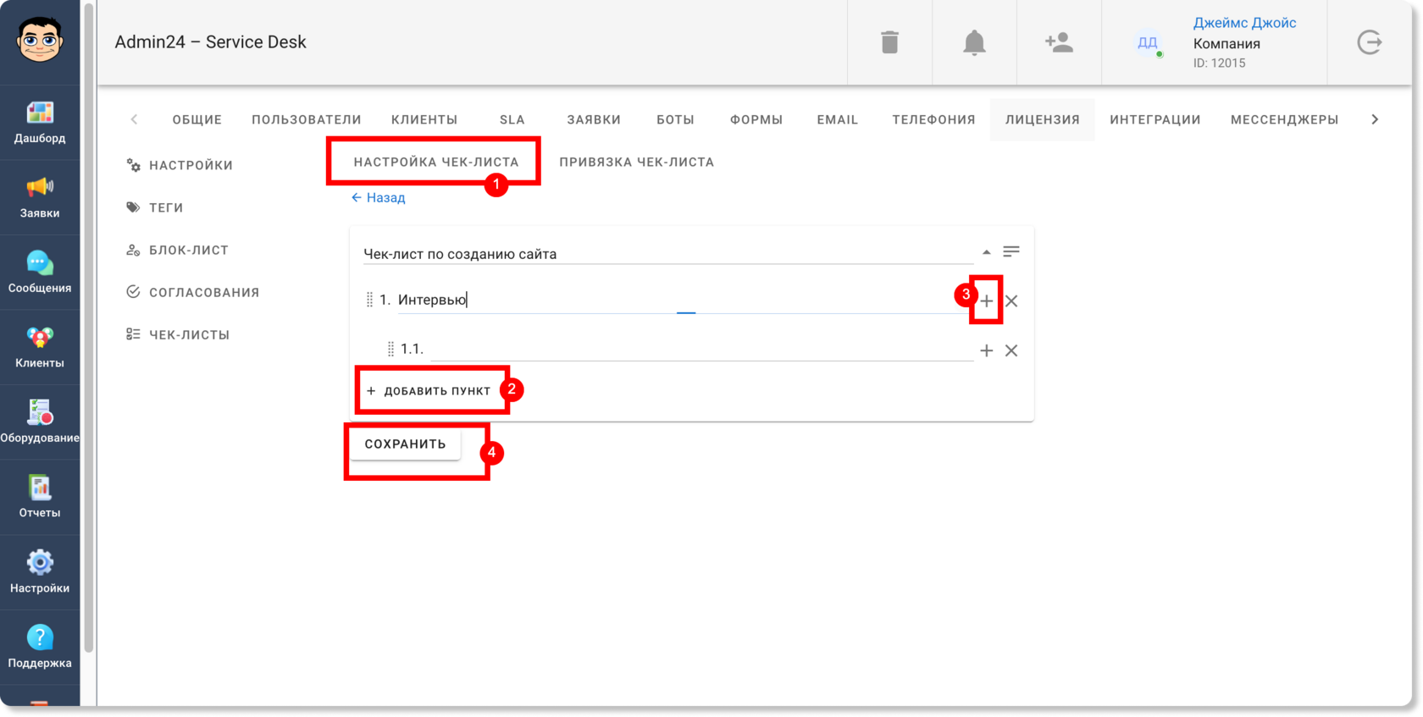This screenshot has width=1423, height=717.
Task: Click the Назад back link
Action: tap(379, 197)
